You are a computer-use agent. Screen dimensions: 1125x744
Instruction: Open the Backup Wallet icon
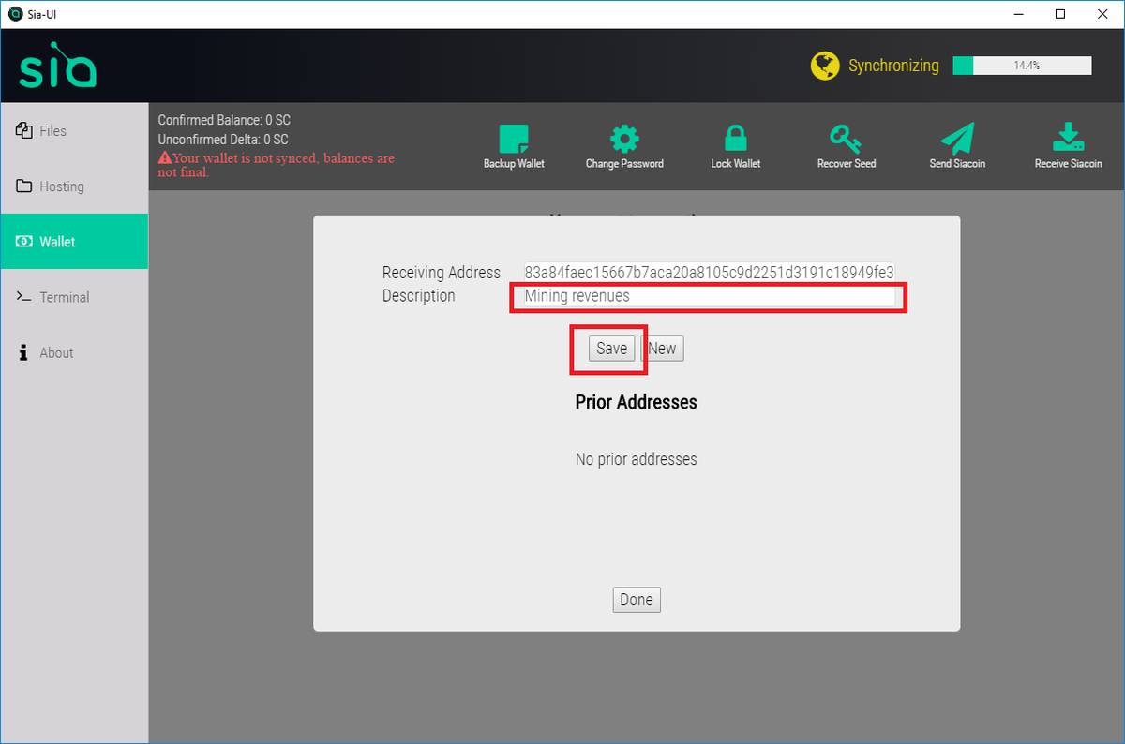[x=513, y=137]
